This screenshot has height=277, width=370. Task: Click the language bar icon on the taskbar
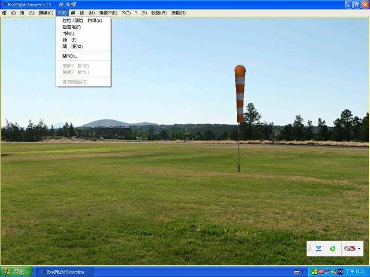click(297, 272)
